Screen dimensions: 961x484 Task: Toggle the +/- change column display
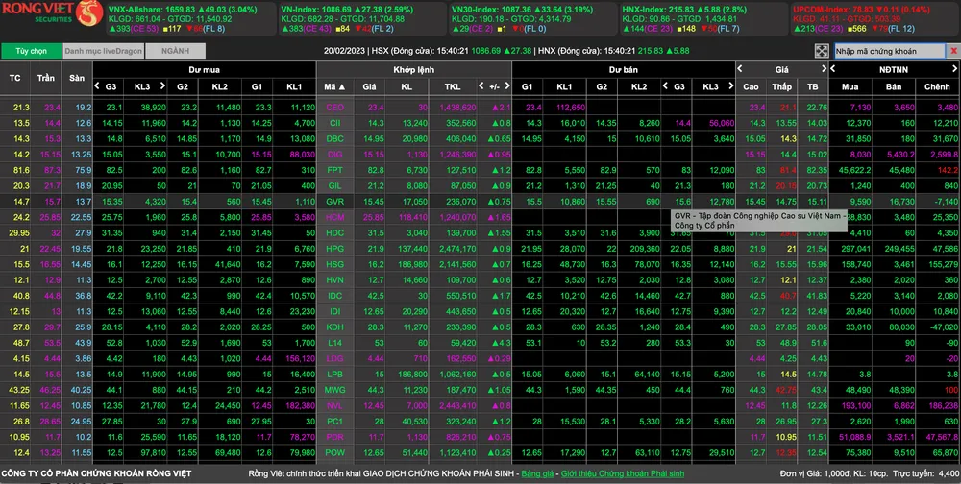click(x=494, y=86)
